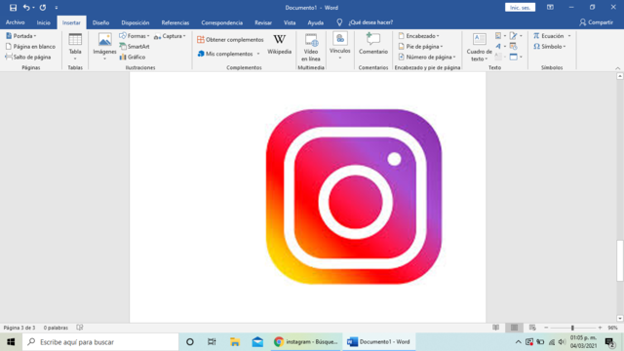Click the zoom slider handle
624x351 pixels.
[x=572, y=328]
